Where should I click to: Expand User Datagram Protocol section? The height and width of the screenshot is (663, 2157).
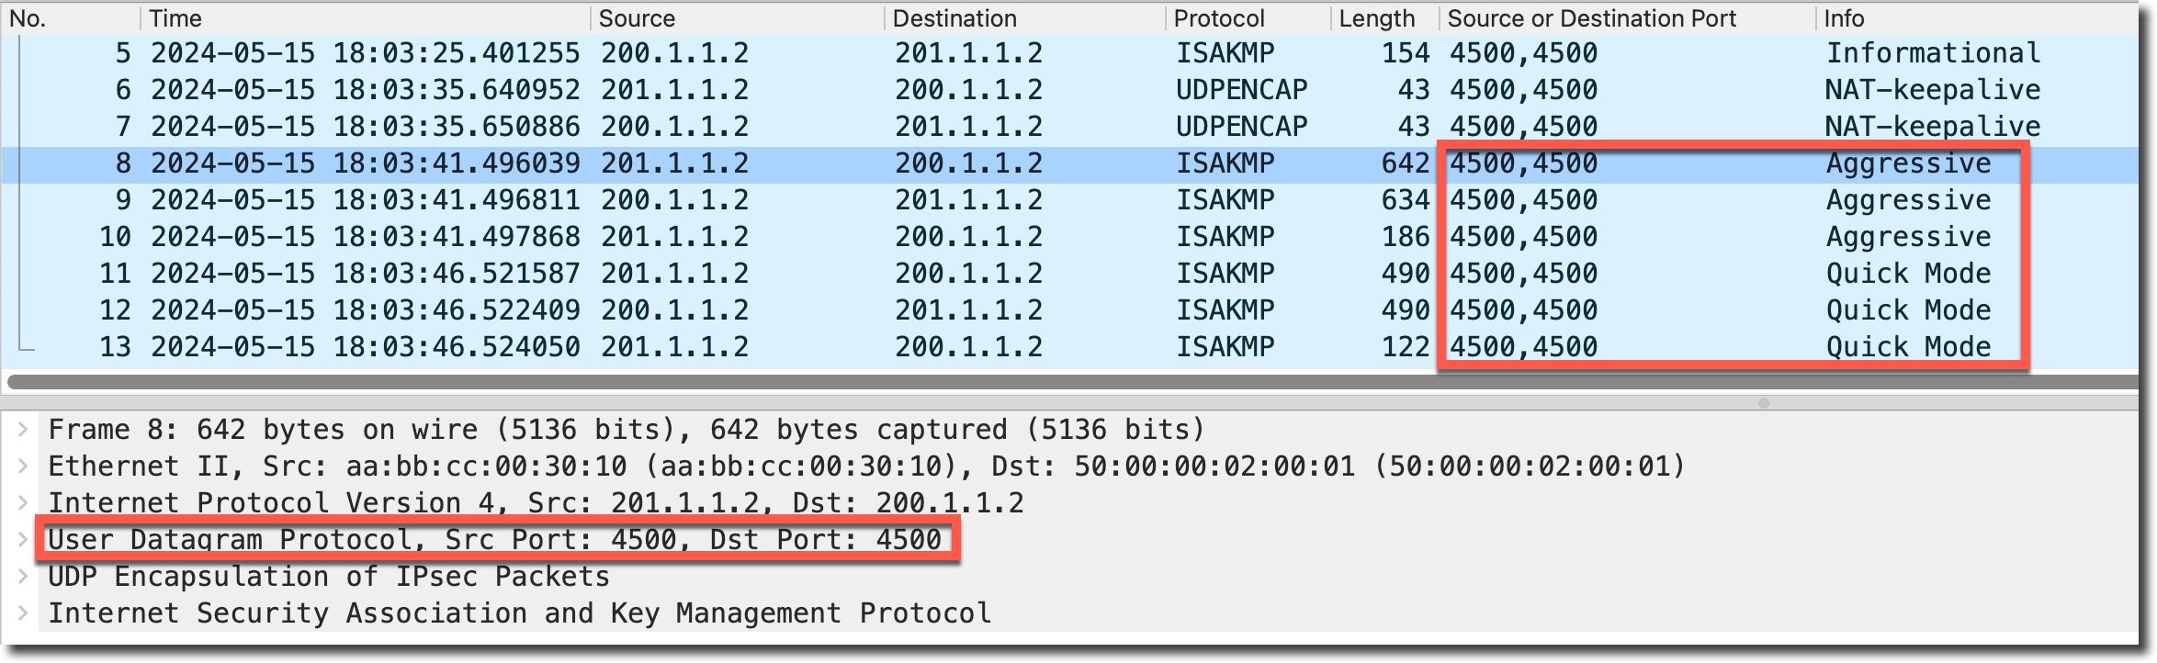(x=24, y=540)
